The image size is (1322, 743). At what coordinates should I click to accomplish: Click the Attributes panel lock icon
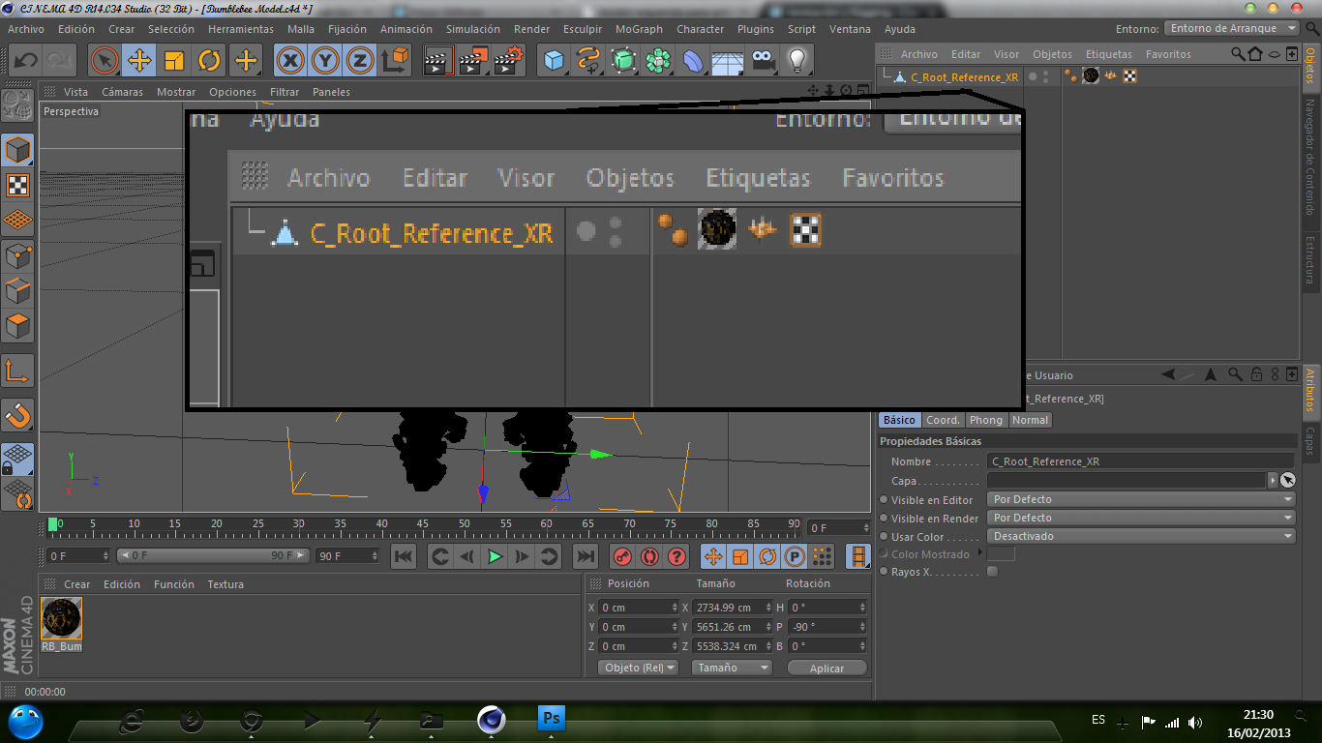(x=1256, y=374)
